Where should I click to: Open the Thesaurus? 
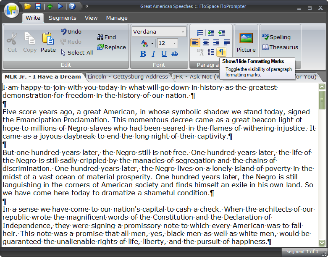pos(280,47)
